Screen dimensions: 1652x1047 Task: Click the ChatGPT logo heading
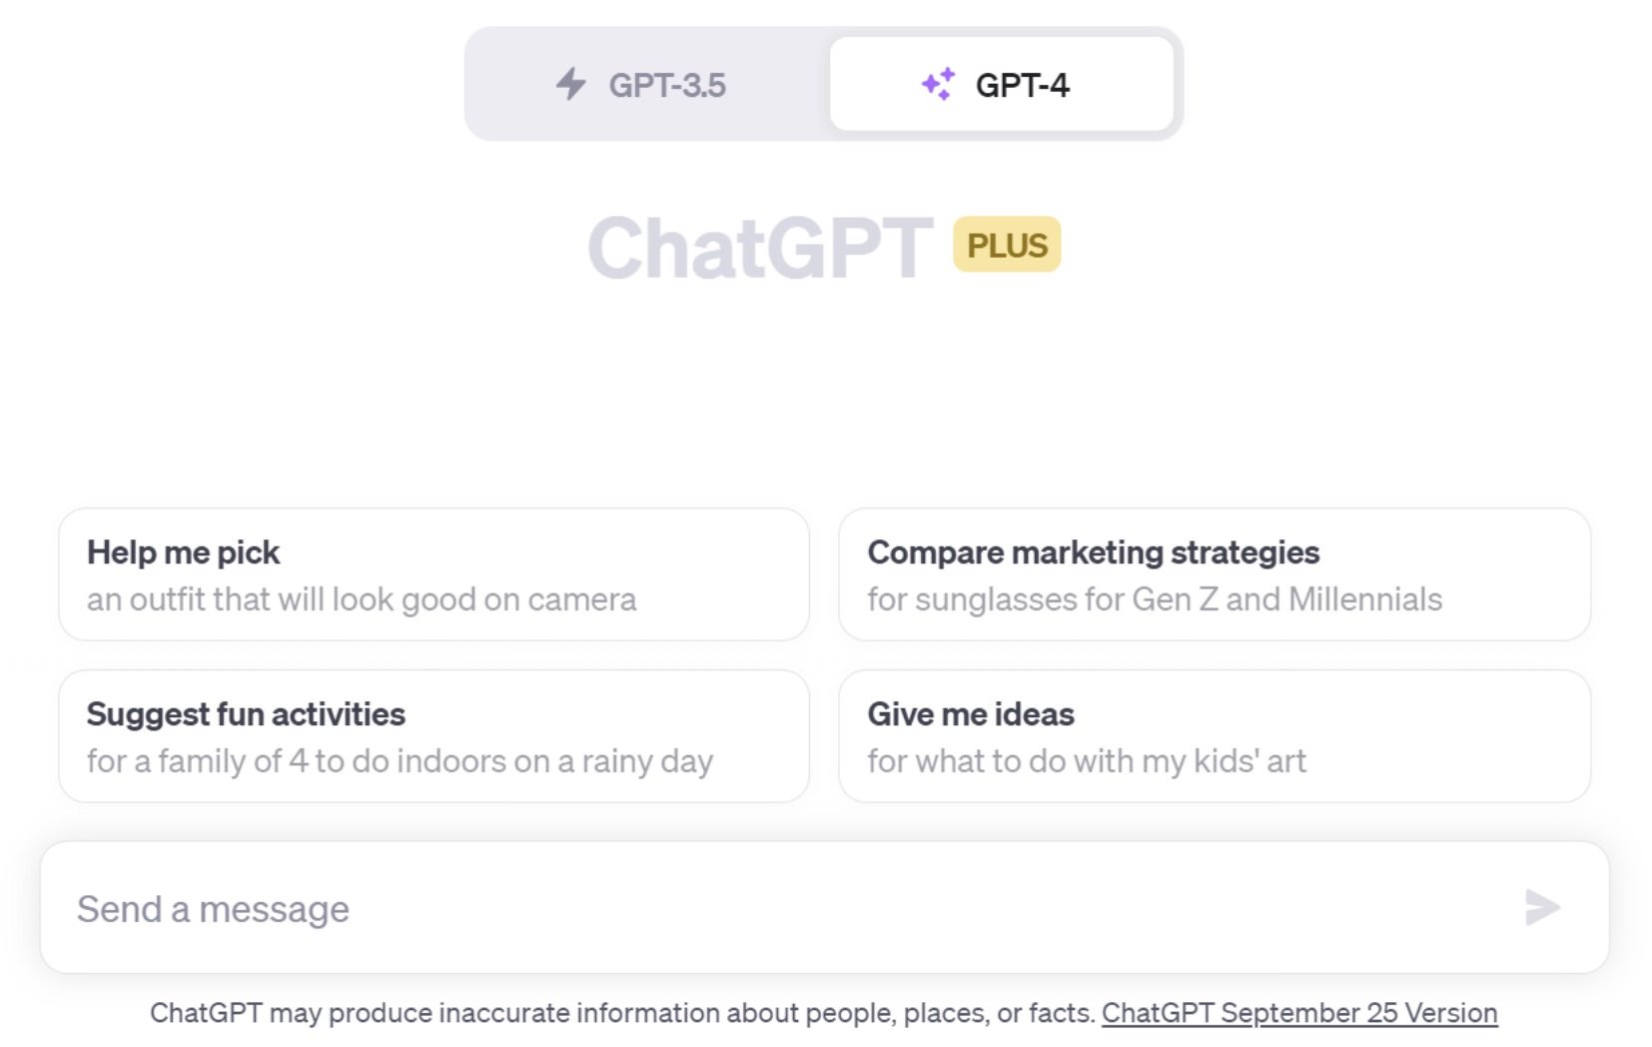click(x=761, y=248)
